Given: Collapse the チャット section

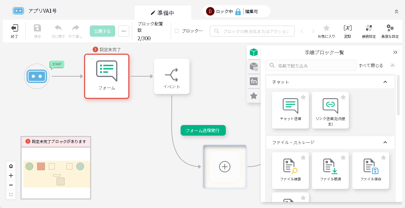Looking at the screenshot, I should coord(385,82).
